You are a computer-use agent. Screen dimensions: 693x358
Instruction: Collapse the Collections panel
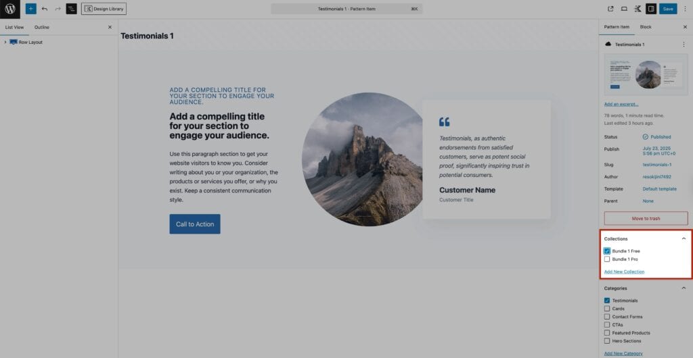point(684,238)
